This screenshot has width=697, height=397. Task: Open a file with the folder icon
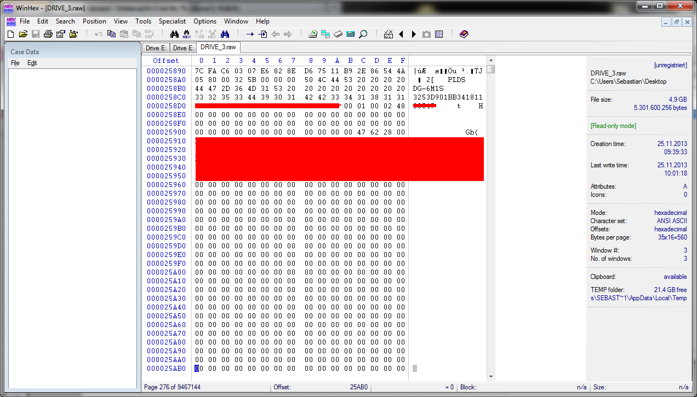[23, 34]
